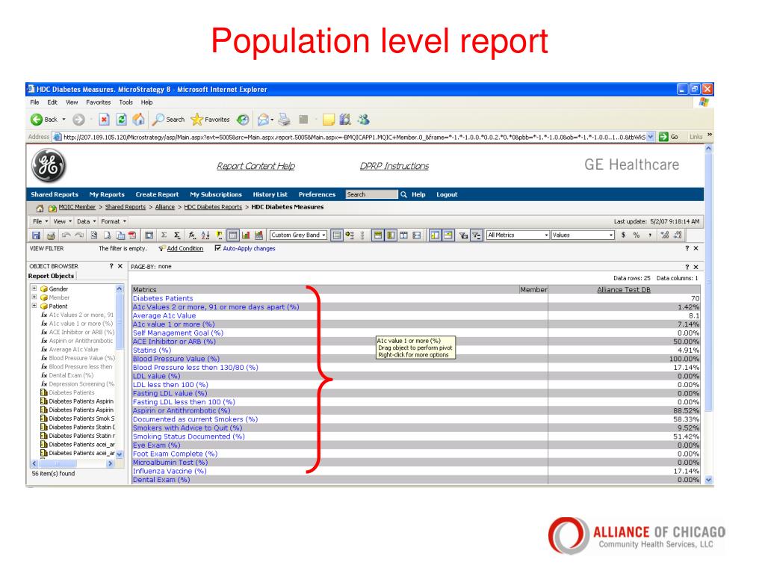This screenshot has width=765, height=574.
Task: Click the MicroStrategy home icon in breadcrumb
Action: (x=40, y=208)
